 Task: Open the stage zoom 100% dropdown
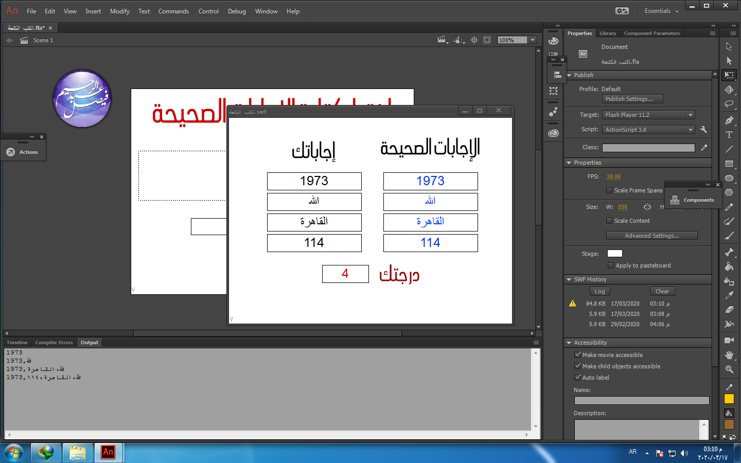(533, 40)
